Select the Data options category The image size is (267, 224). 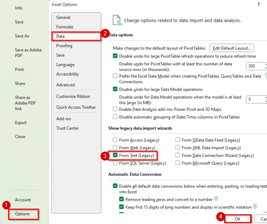coord(76,36)
